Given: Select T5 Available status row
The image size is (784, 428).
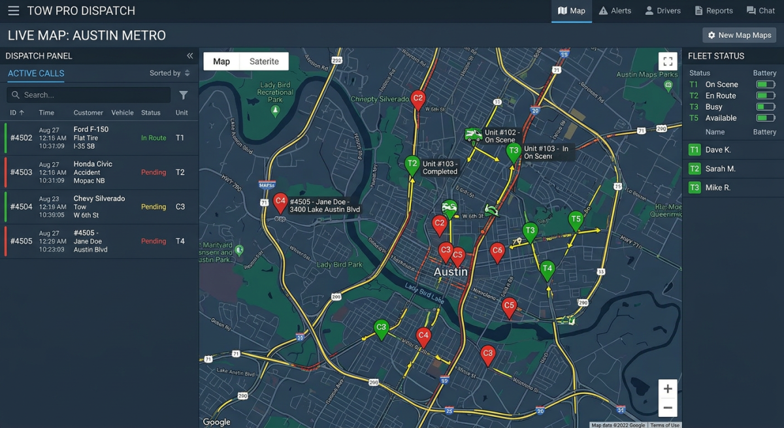Looking at the screenshot, I should click(x=732, y=118).
